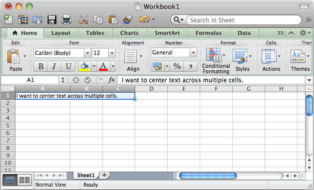Click the Align button
314x190 pixels.
point(133,60)
